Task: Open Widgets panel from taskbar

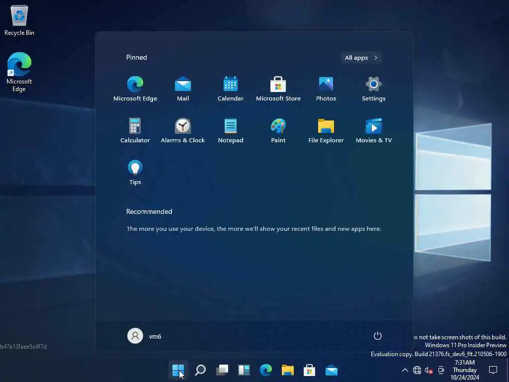Action: (x=244, y=370)
